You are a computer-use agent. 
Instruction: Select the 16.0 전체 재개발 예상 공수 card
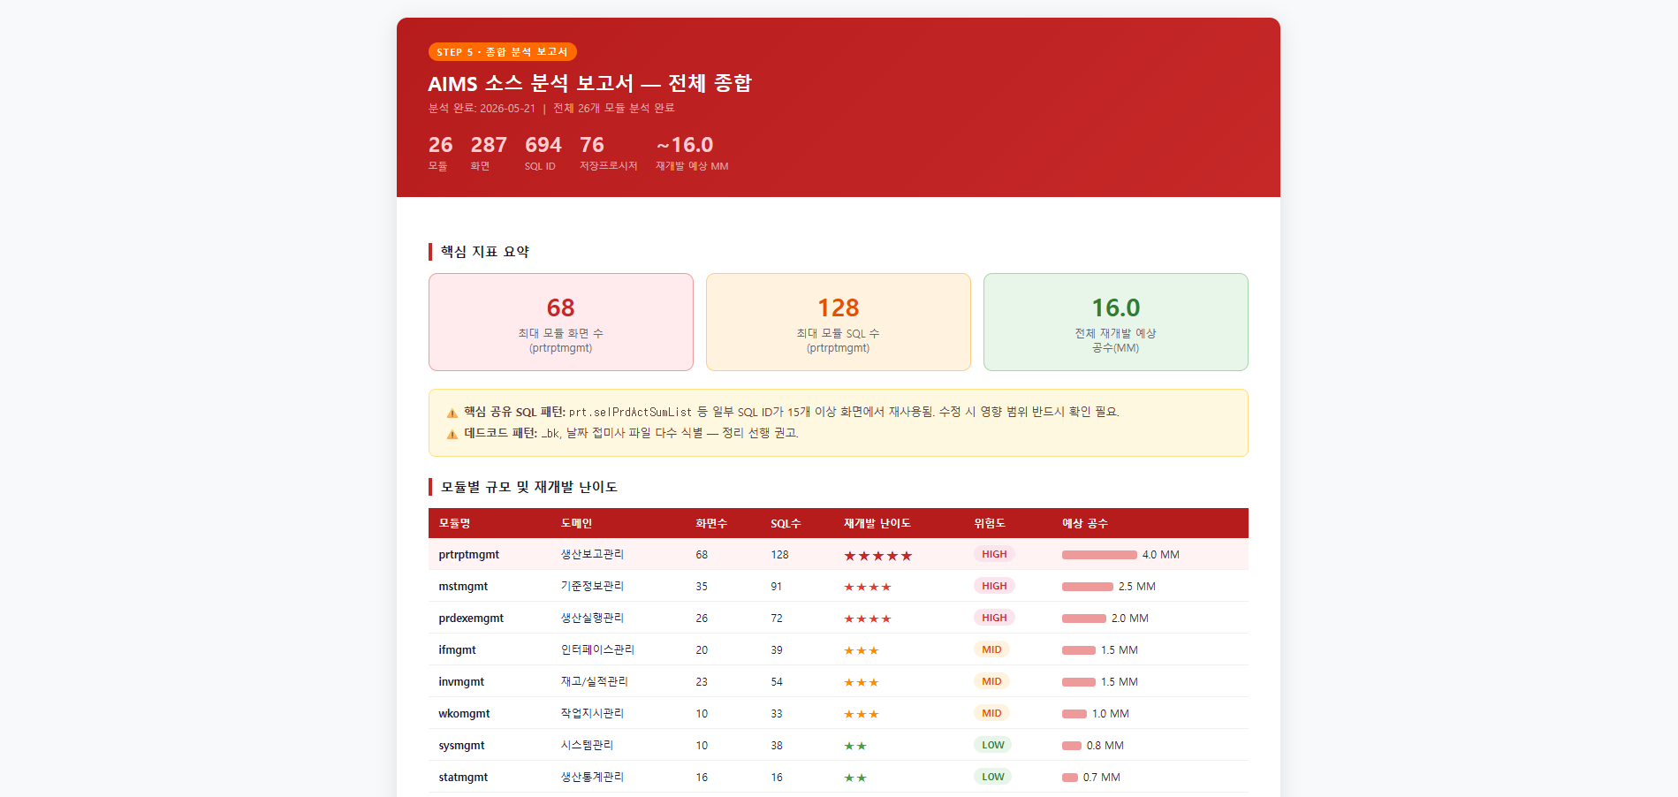1116,322
